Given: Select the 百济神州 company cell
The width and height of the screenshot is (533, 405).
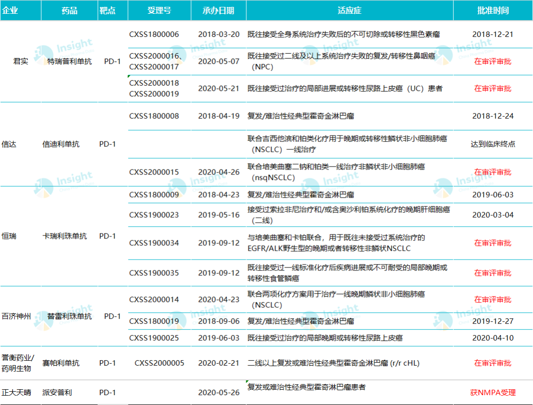Looking at the screenshot, I should pos(16,316).
